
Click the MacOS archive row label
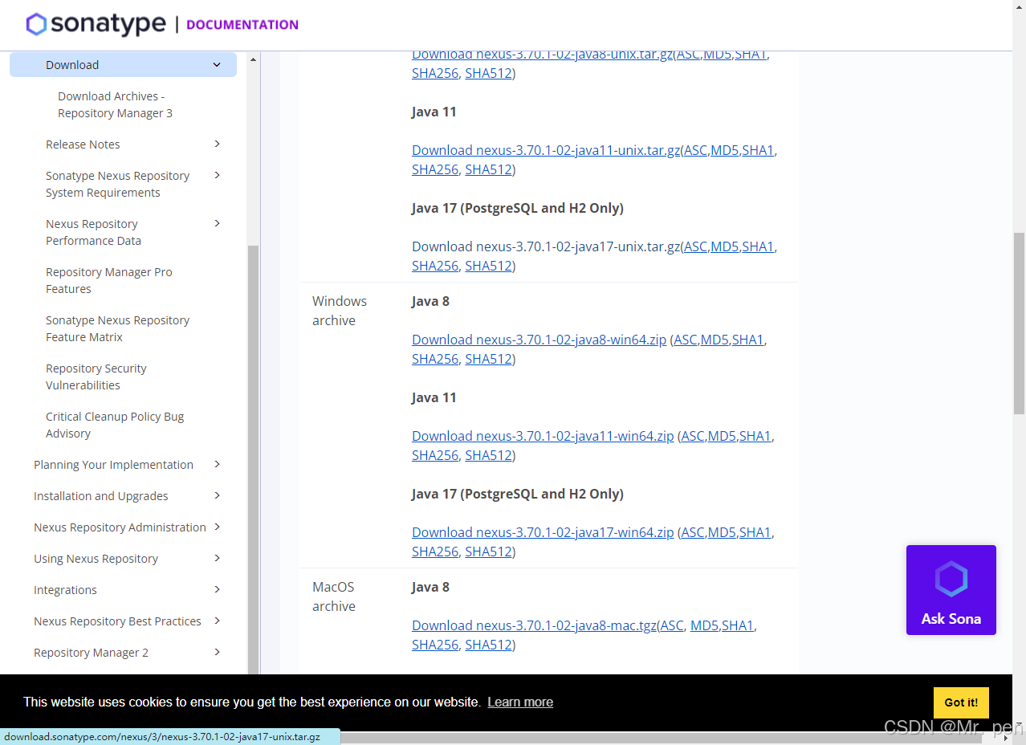(x=334, y=596)
